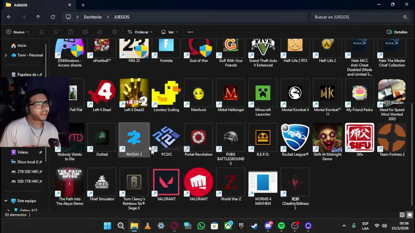This screenshot has width=415, height=233.
Task: Open Papelera de reciclaje in sidebar
Action: tap(27, 75)
